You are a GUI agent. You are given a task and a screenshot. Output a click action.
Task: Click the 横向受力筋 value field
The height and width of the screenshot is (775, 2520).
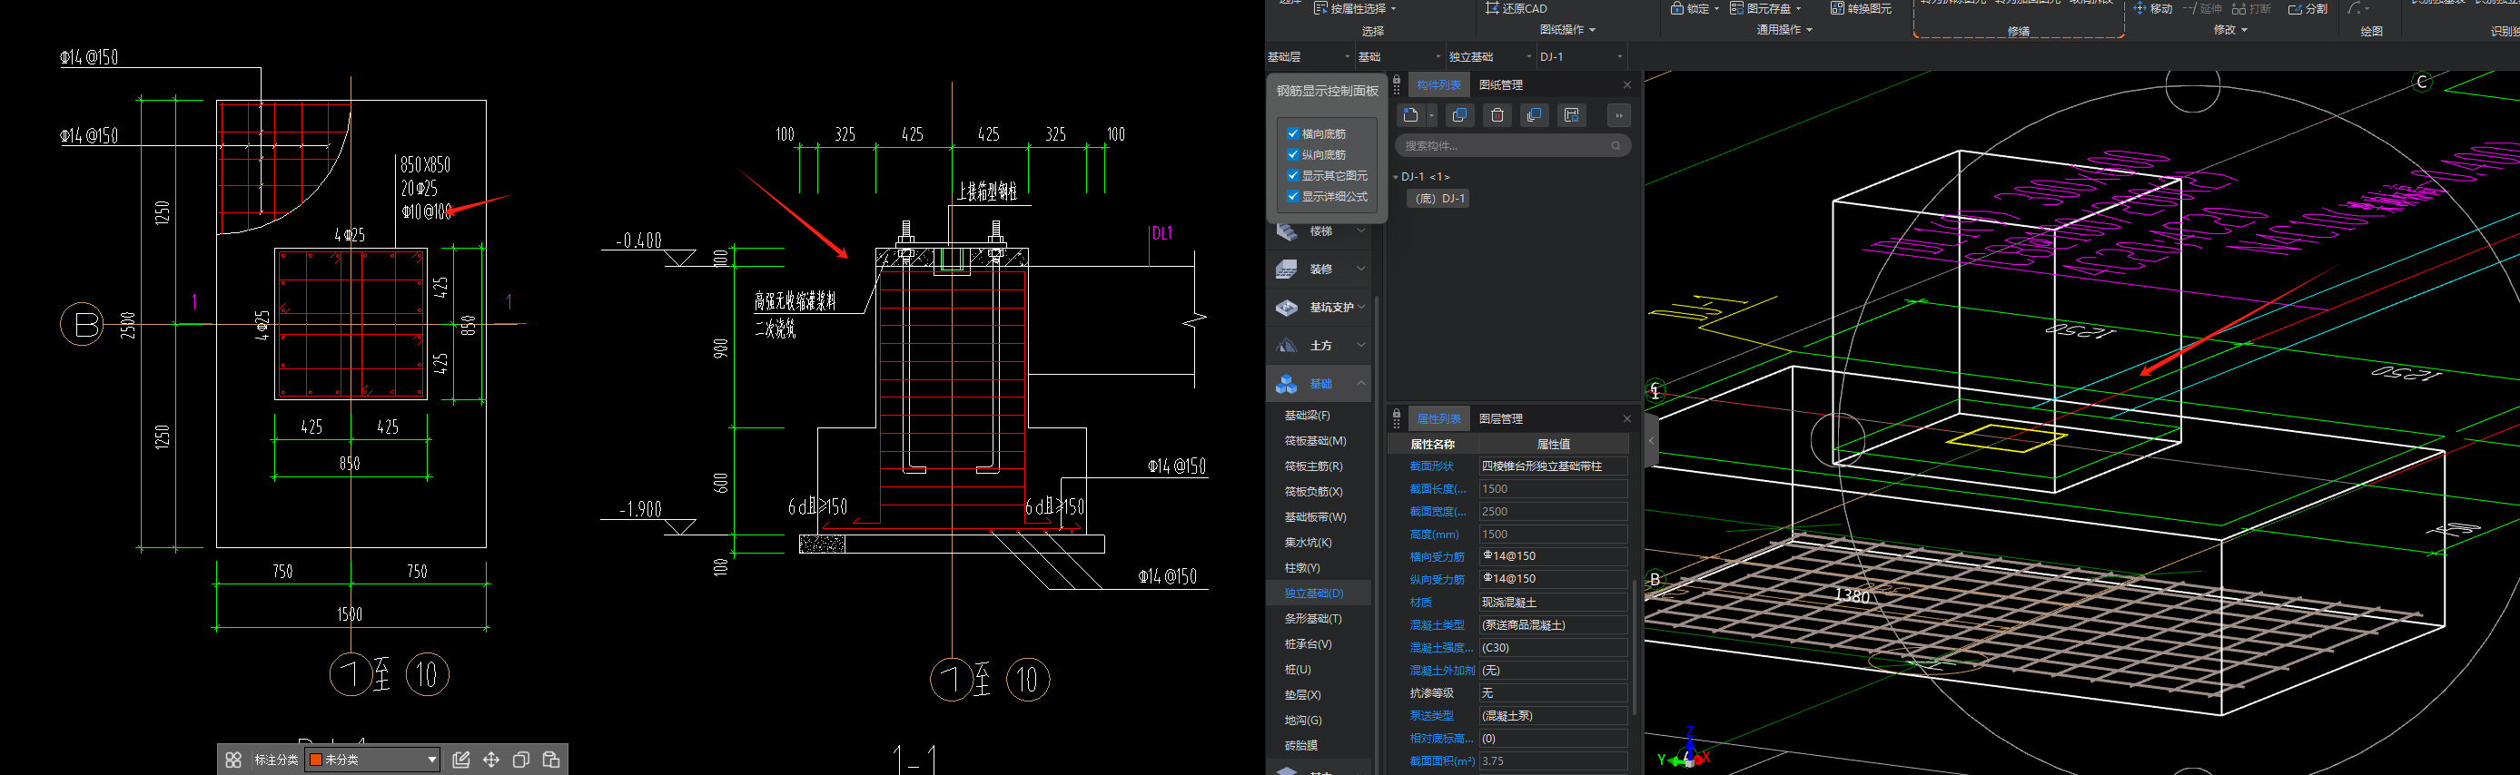(1553, 556)
